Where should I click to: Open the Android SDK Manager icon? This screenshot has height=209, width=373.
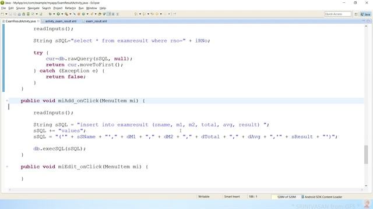click(23, 14)
